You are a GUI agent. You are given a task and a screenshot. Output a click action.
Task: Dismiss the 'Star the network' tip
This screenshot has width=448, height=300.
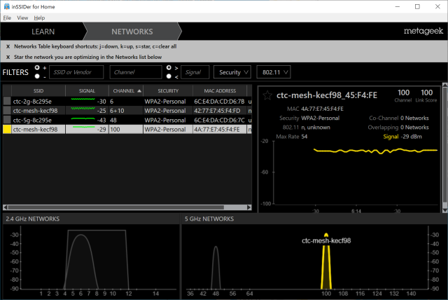click(8, 57)
